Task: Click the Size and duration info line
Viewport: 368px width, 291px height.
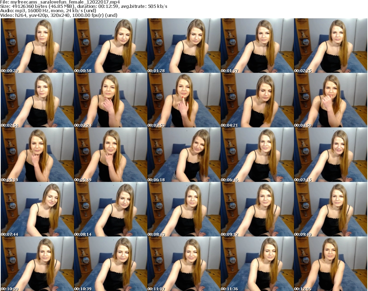Action: (84, 6)
